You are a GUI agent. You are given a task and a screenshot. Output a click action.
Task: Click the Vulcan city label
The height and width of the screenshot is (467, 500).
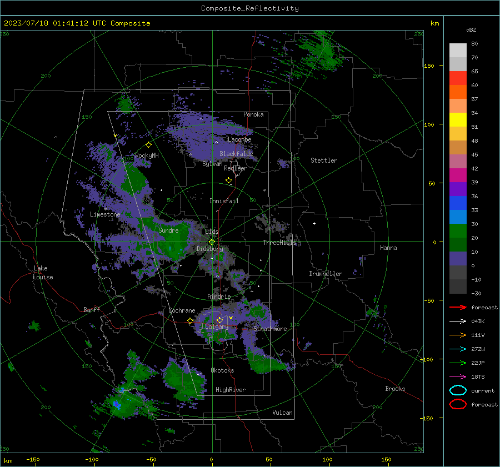283,413
